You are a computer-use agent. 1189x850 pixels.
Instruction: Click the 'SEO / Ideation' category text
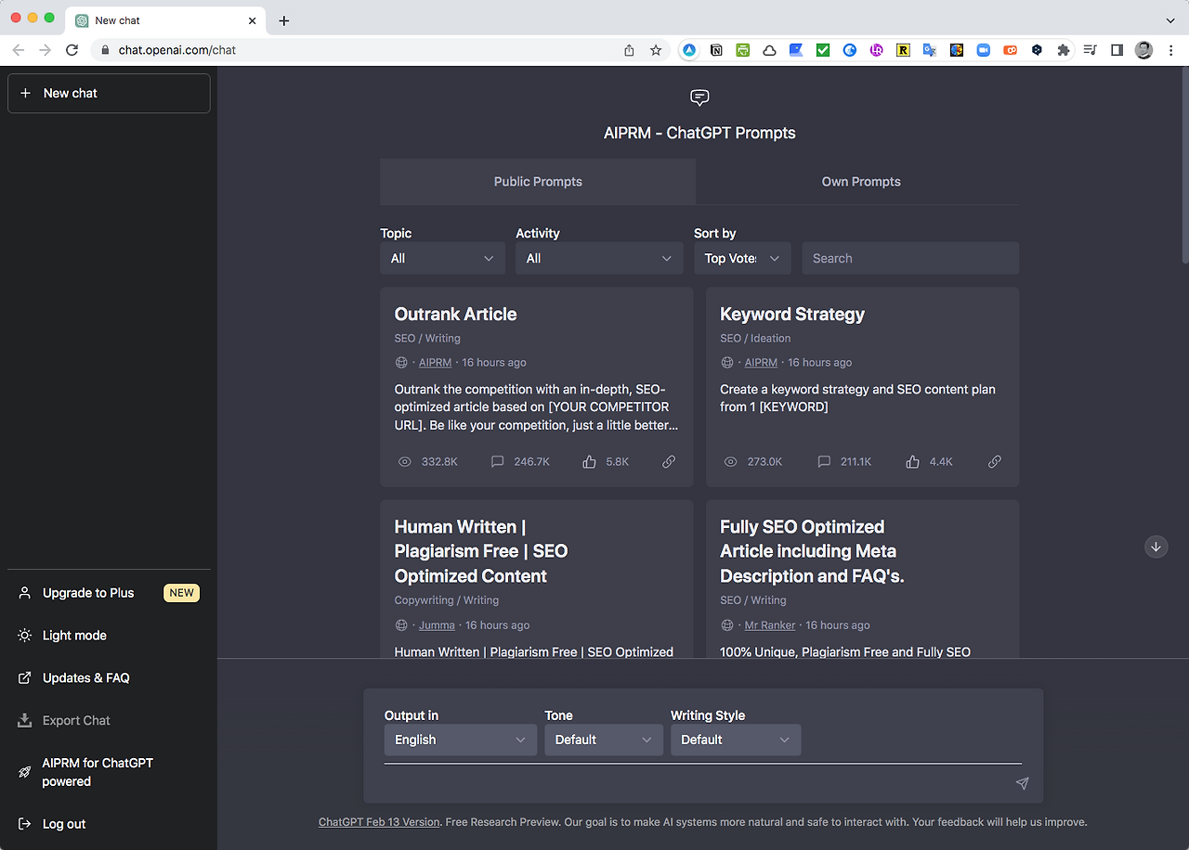pos(755,339)
